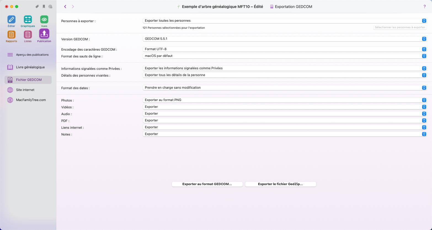This screenshot has width=432, height=230.
Task: Expand the Personnes à exporter dropdown
Action: pyautogui.click(x=284, y=21)
